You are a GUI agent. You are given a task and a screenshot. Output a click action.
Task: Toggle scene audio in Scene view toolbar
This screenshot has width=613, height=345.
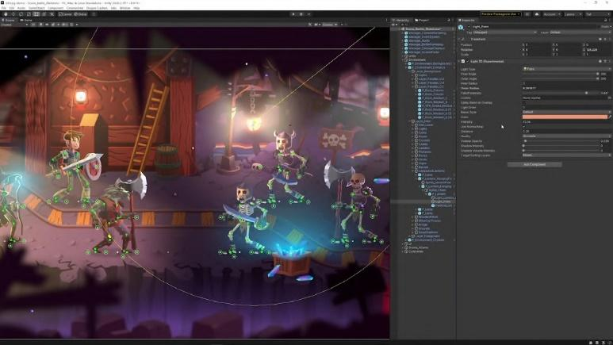tap(47, 25)
